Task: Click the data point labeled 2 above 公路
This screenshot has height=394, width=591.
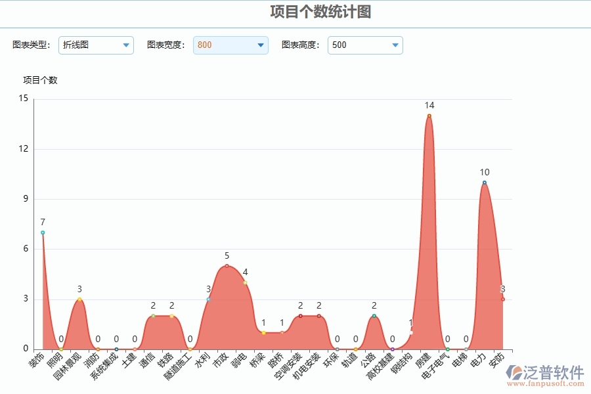Action: 374,316
